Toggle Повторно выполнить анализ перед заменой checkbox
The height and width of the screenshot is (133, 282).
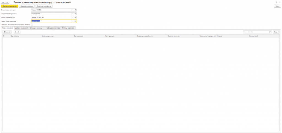pos(32,24)
